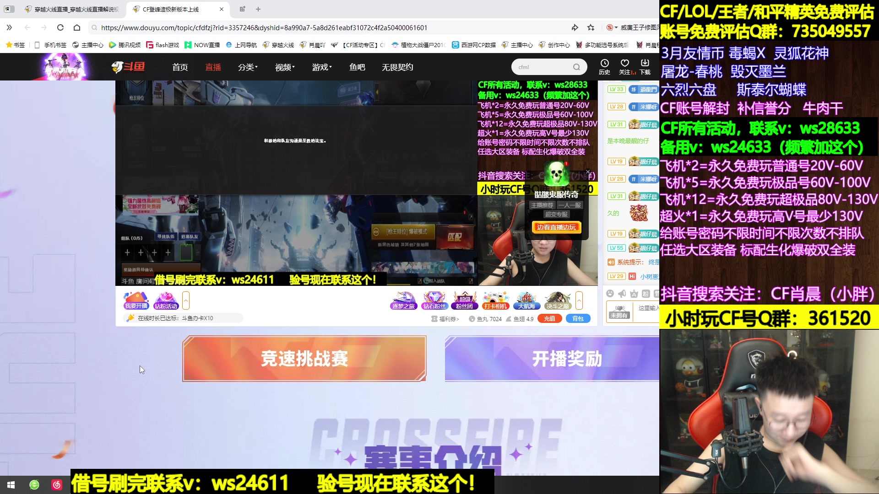Open the Sogou search engine dropdown
This screenshot has width=879, height=494.
[x=612, y=27]
